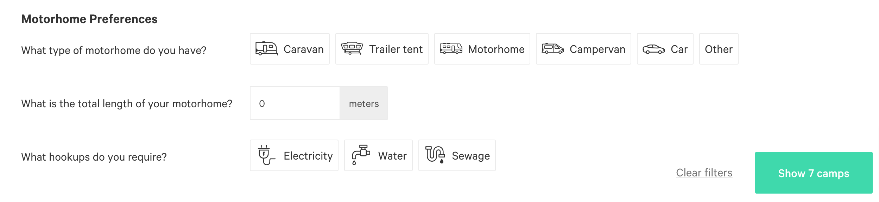This screenshot has height=202, width=879.
Task: Click the Clear filters link
Action: pyautogui.click(x=704, y=173)
